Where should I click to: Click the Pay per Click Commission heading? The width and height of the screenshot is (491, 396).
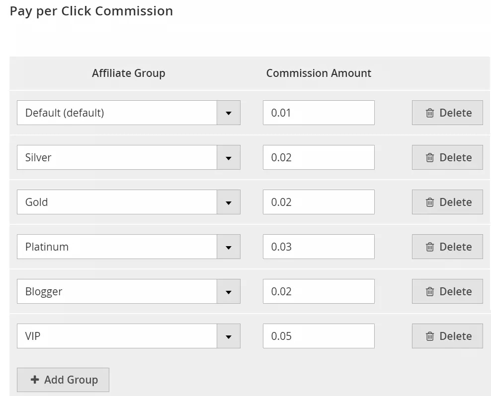(x=91, y=10)
